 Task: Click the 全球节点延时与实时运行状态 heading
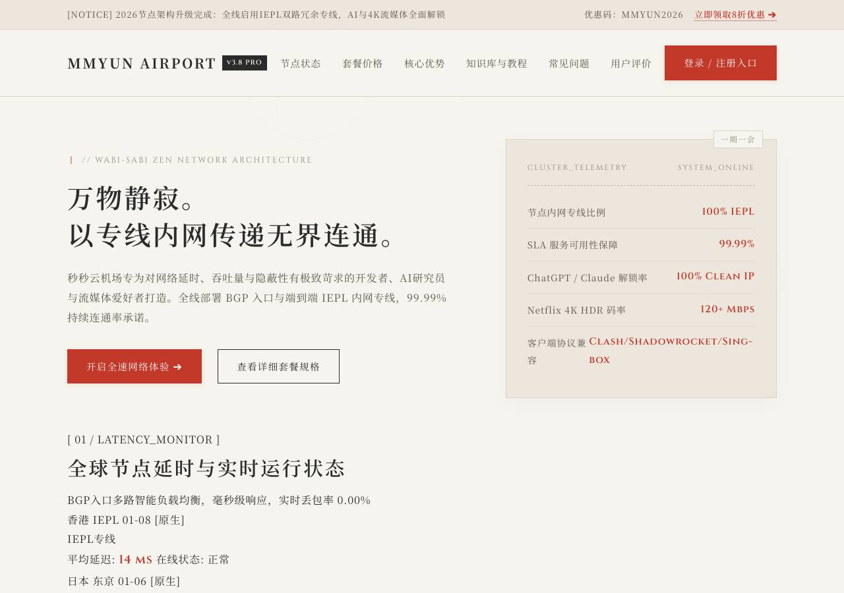[206, 468]
